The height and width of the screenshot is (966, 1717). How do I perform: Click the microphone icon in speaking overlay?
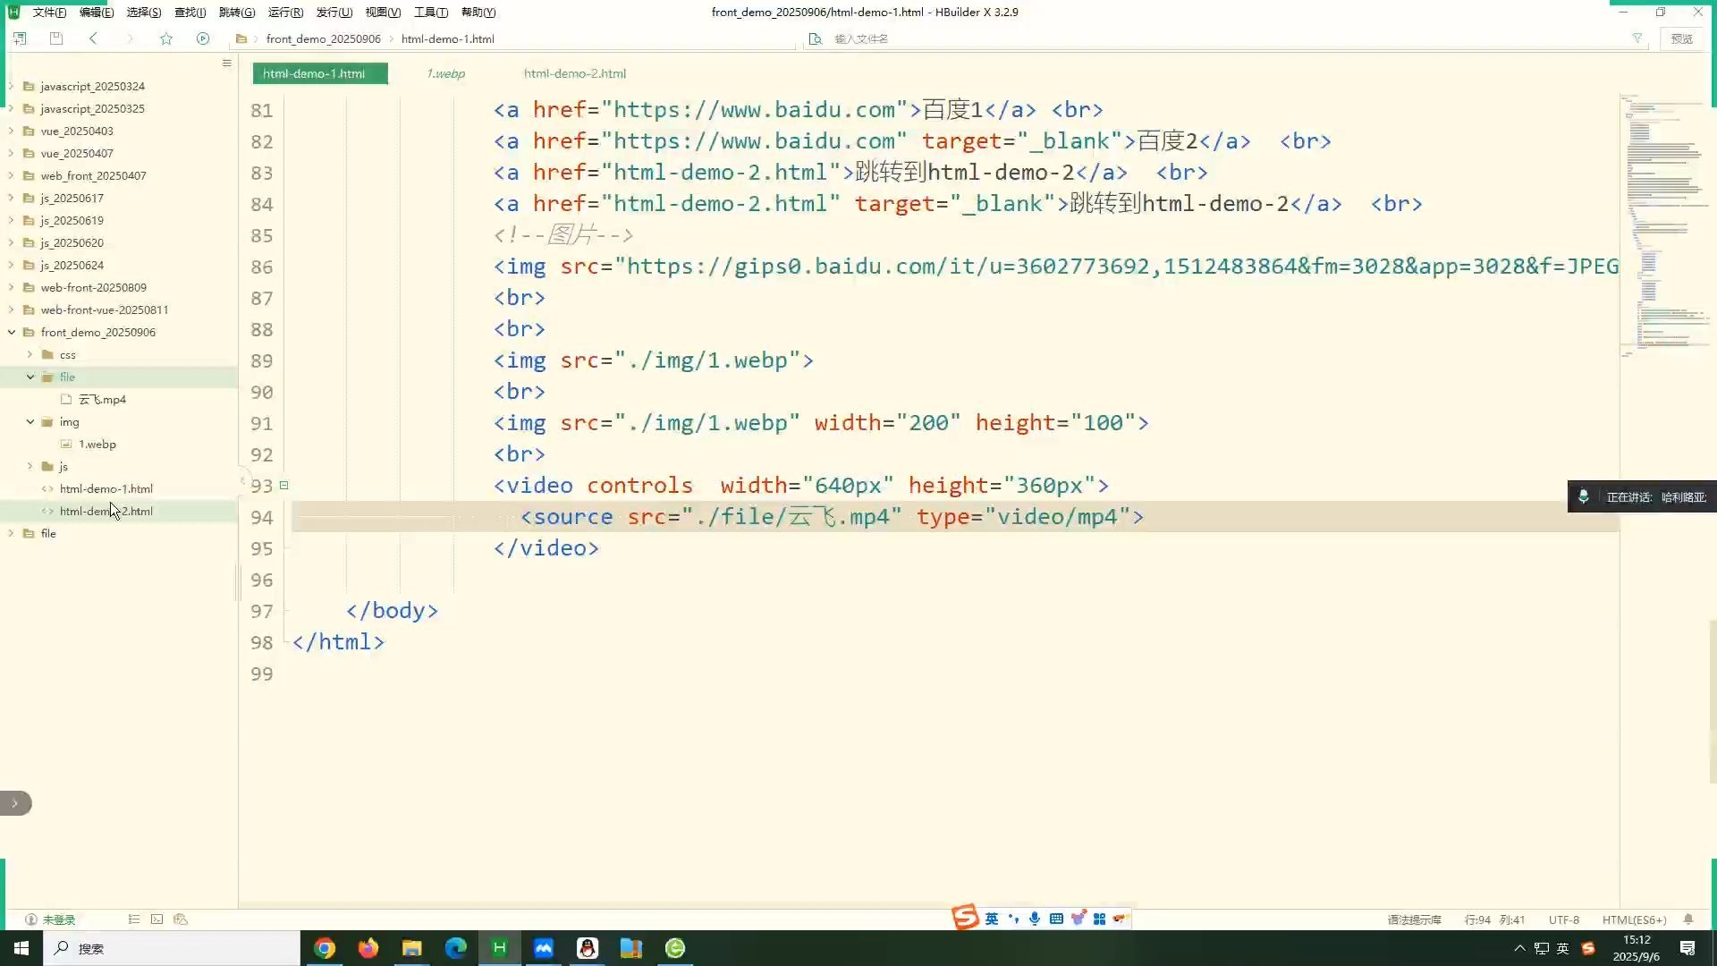pos(1583,496)
